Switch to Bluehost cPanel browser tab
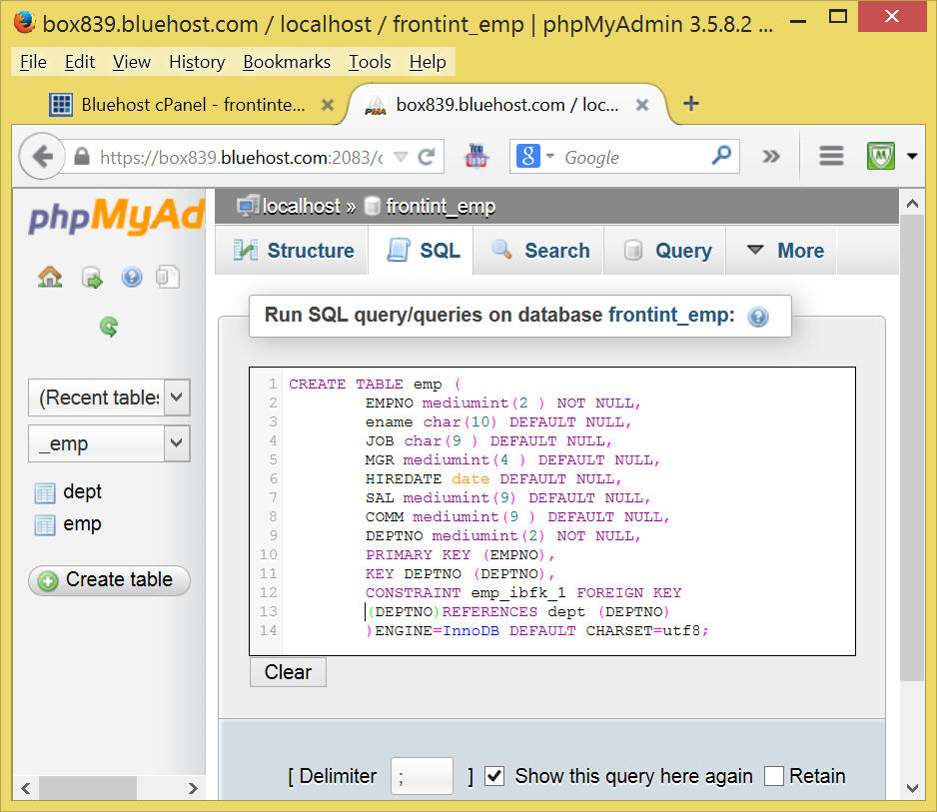The height and width of the screenshot is (812, 937). tap(193, 105)
